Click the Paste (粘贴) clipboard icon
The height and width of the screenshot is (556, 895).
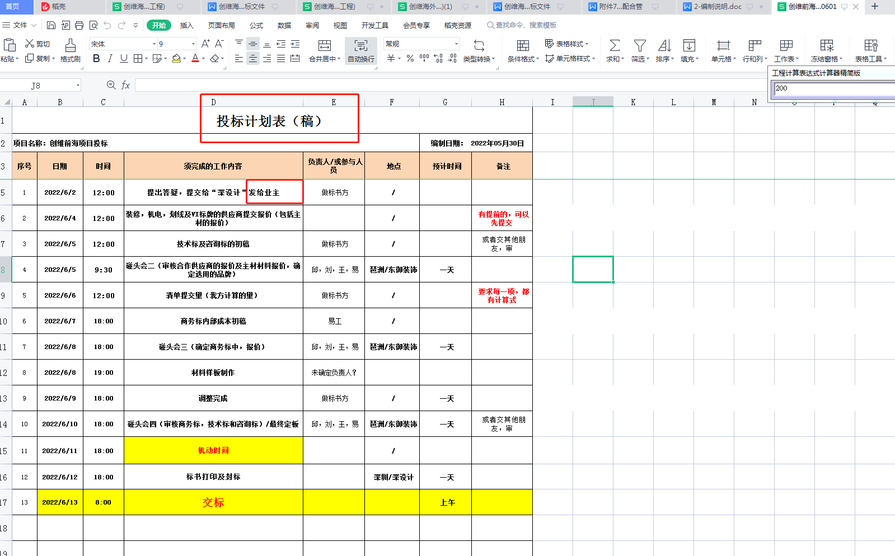(x=10, y=45)
